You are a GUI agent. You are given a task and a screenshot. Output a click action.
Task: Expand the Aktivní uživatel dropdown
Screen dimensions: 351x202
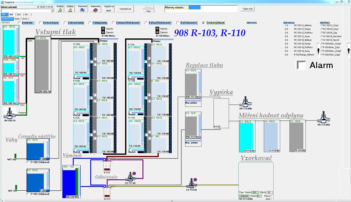click(52, 11)
